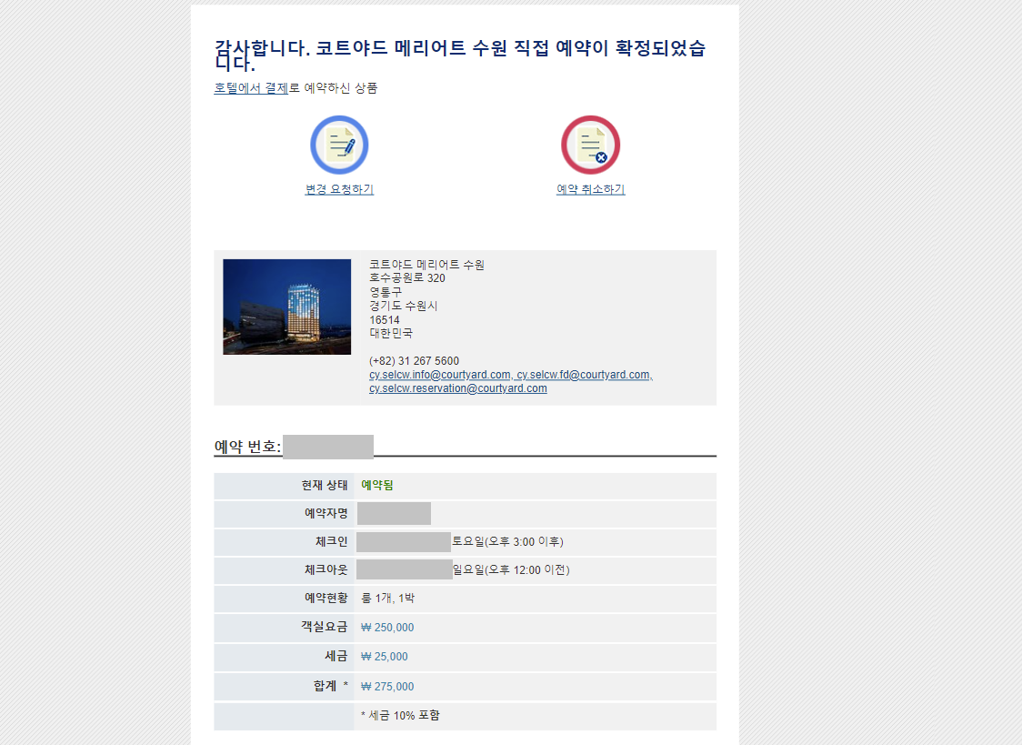Viewport: 1022px width, 745px height.
Task: Click the 룸 1개, 1박 reservation detail
Action: [388, 598]
